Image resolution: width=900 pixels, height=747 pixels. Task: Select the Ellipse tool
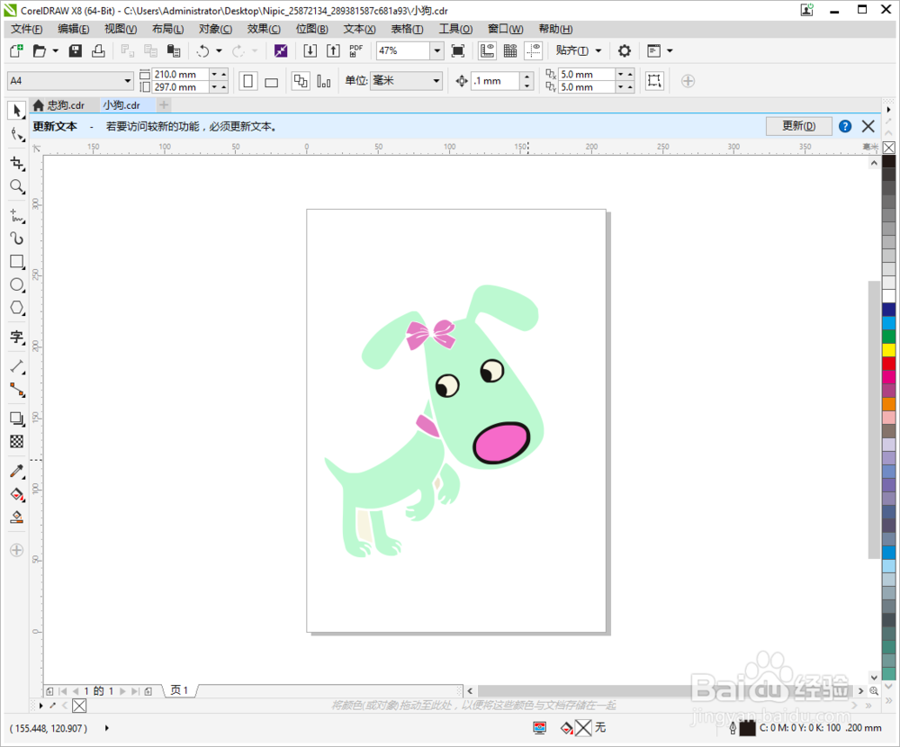coord(17,284)
